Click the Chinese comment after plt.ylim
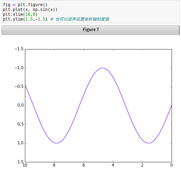Screen dimensions: 181x170 point(80,19)
